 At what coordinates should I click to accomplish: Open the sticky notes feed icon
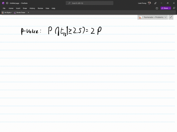[x=157, y=8]
